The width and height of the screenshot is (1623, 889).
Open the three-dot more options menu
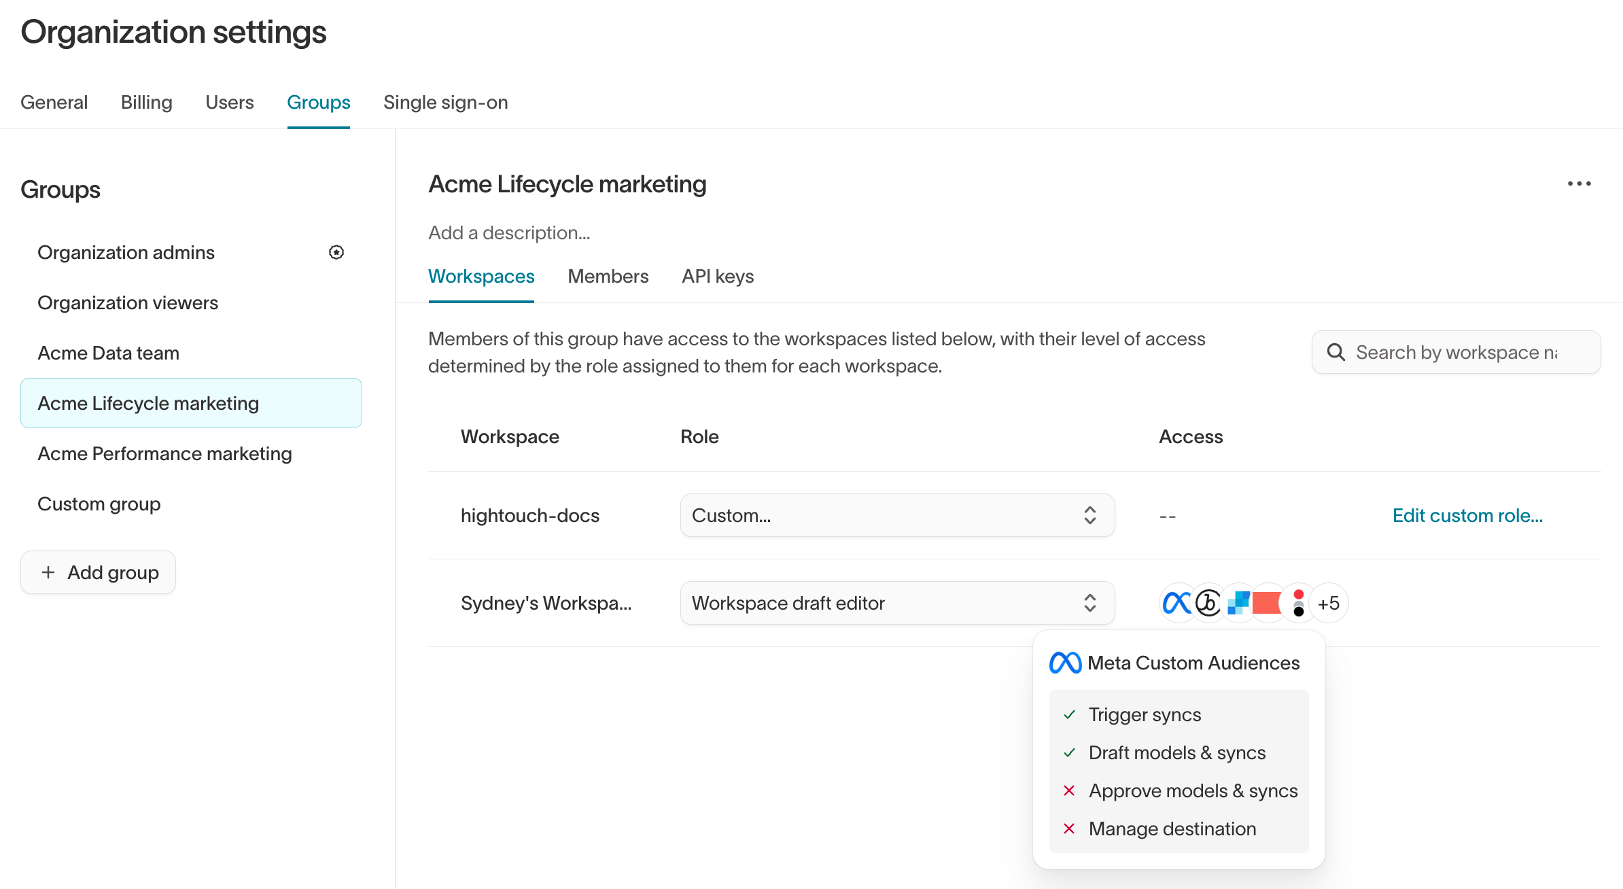point(1579,184)
